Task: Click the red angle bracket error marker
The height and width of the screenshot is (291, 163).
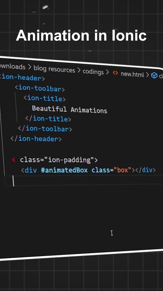Action: click(13, 160)
